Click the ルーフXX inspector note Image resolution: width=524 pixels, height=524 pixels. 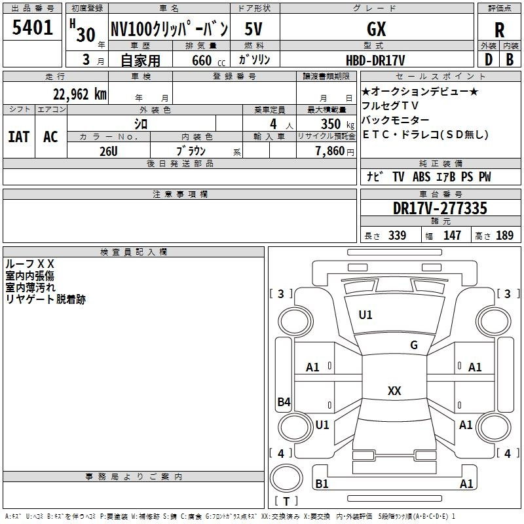(x=30, y=264)
